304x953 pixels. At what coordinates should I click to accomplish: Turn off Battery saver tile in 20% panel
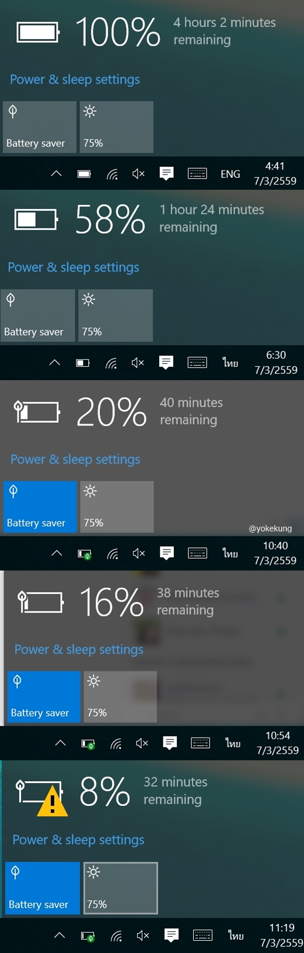pyautogui.click(x=40, y=507)
